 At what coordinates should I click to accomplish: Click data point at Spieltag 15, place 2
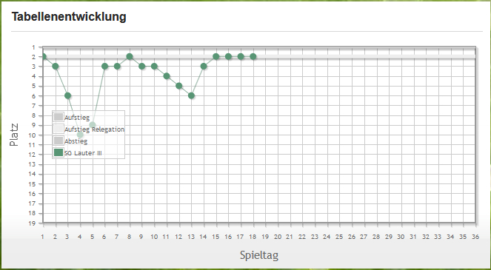(x=216, y=57)
